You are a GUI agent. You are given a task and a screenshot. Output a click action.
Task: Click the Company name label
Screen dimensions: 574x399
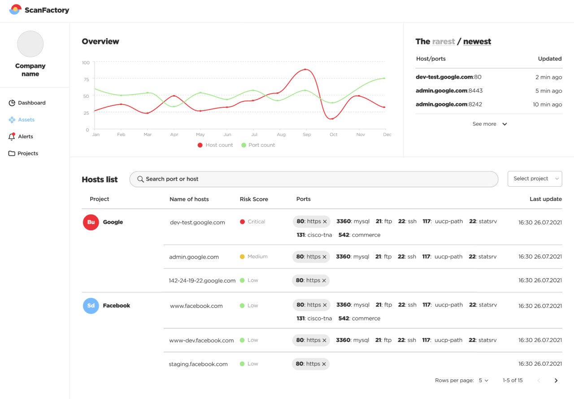tap(30, 70)
